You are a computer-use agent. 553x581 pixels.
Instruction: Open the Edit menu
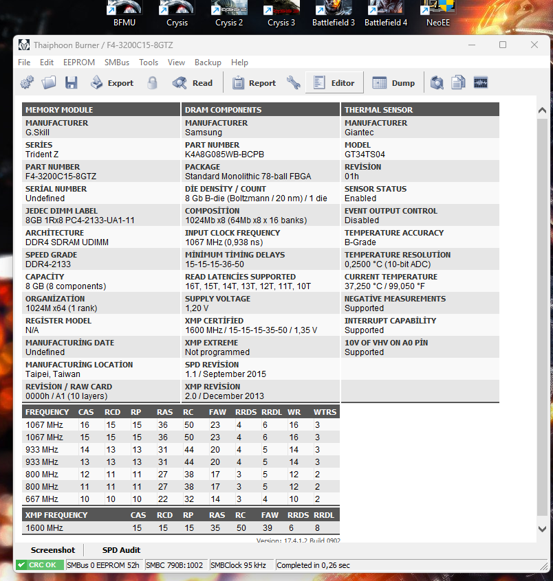[47, 62]
